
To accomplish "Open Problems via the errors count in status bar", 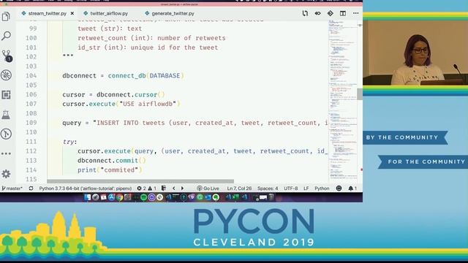I will 141,188.
